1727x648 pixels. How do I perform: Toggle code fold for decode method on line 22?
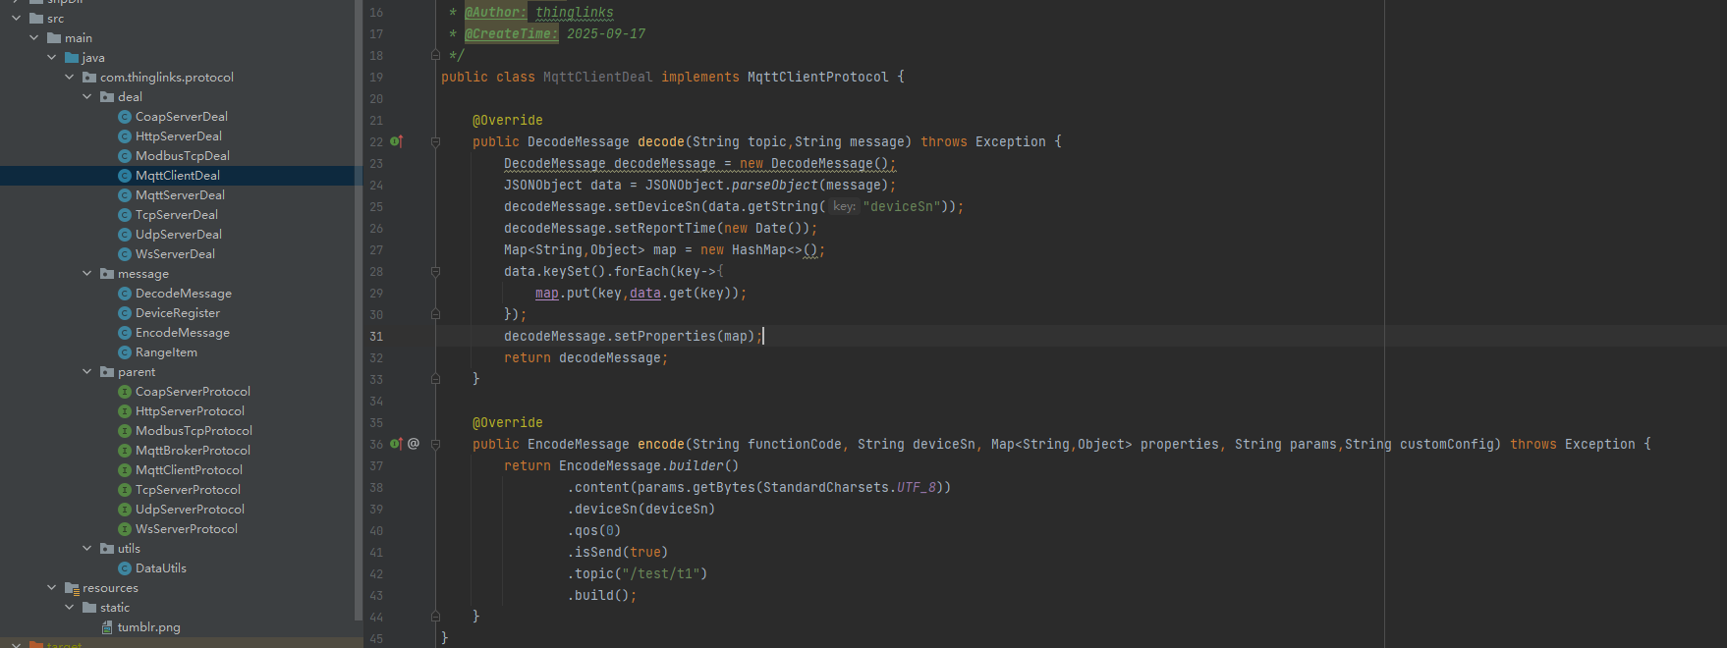(x=435, y=141)
